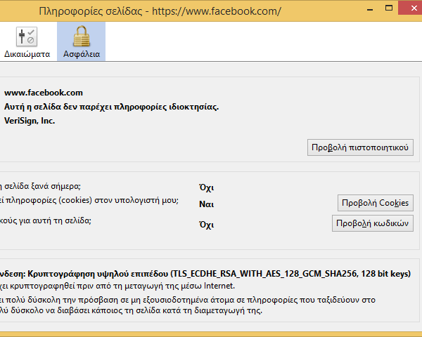Click the ownership information line 'Αυτή η σελίδα δεν παρέχει'

(111, 107)
